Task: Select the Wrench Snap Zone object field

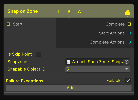Action: pyautogui.click(x=98, y=62)
